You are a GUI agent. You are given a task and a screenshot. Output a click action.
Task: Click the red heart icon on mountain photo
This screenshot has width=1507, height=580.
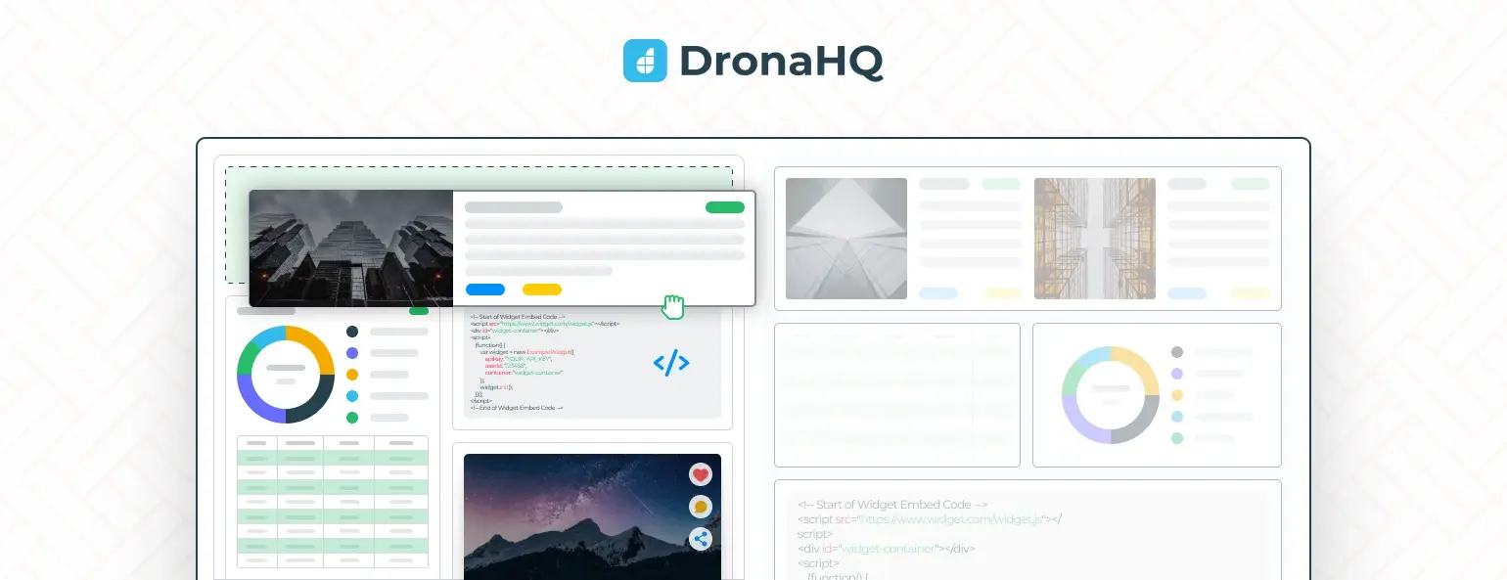(700, 474)
